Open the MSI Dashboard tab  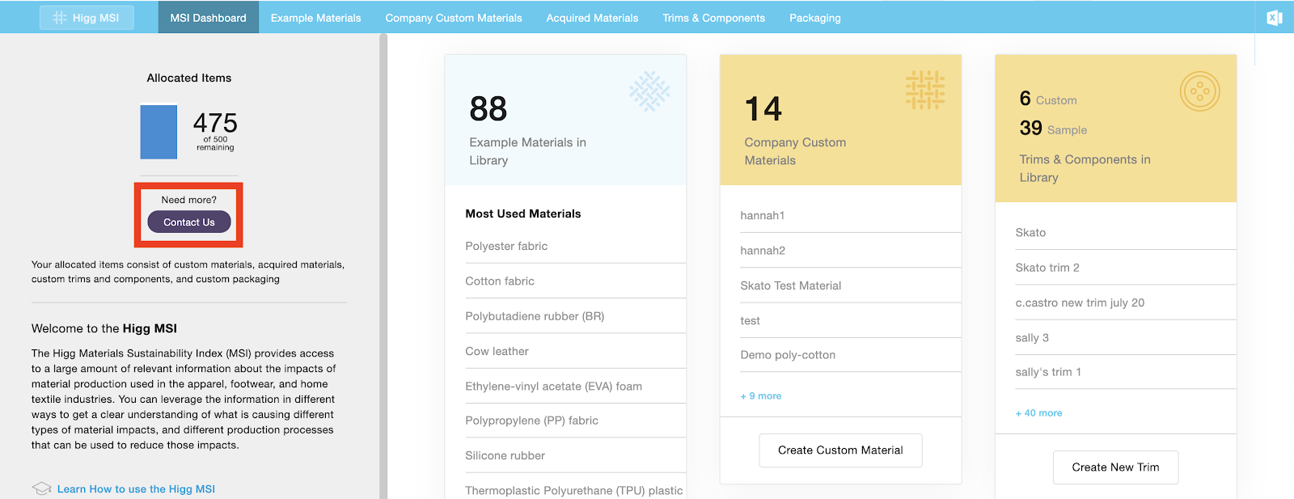click(x=208, y=18)
